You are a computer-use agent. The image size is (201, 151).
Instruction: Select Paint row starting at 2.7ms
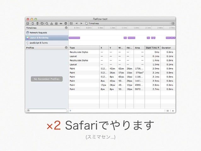(x=122, y=89)
